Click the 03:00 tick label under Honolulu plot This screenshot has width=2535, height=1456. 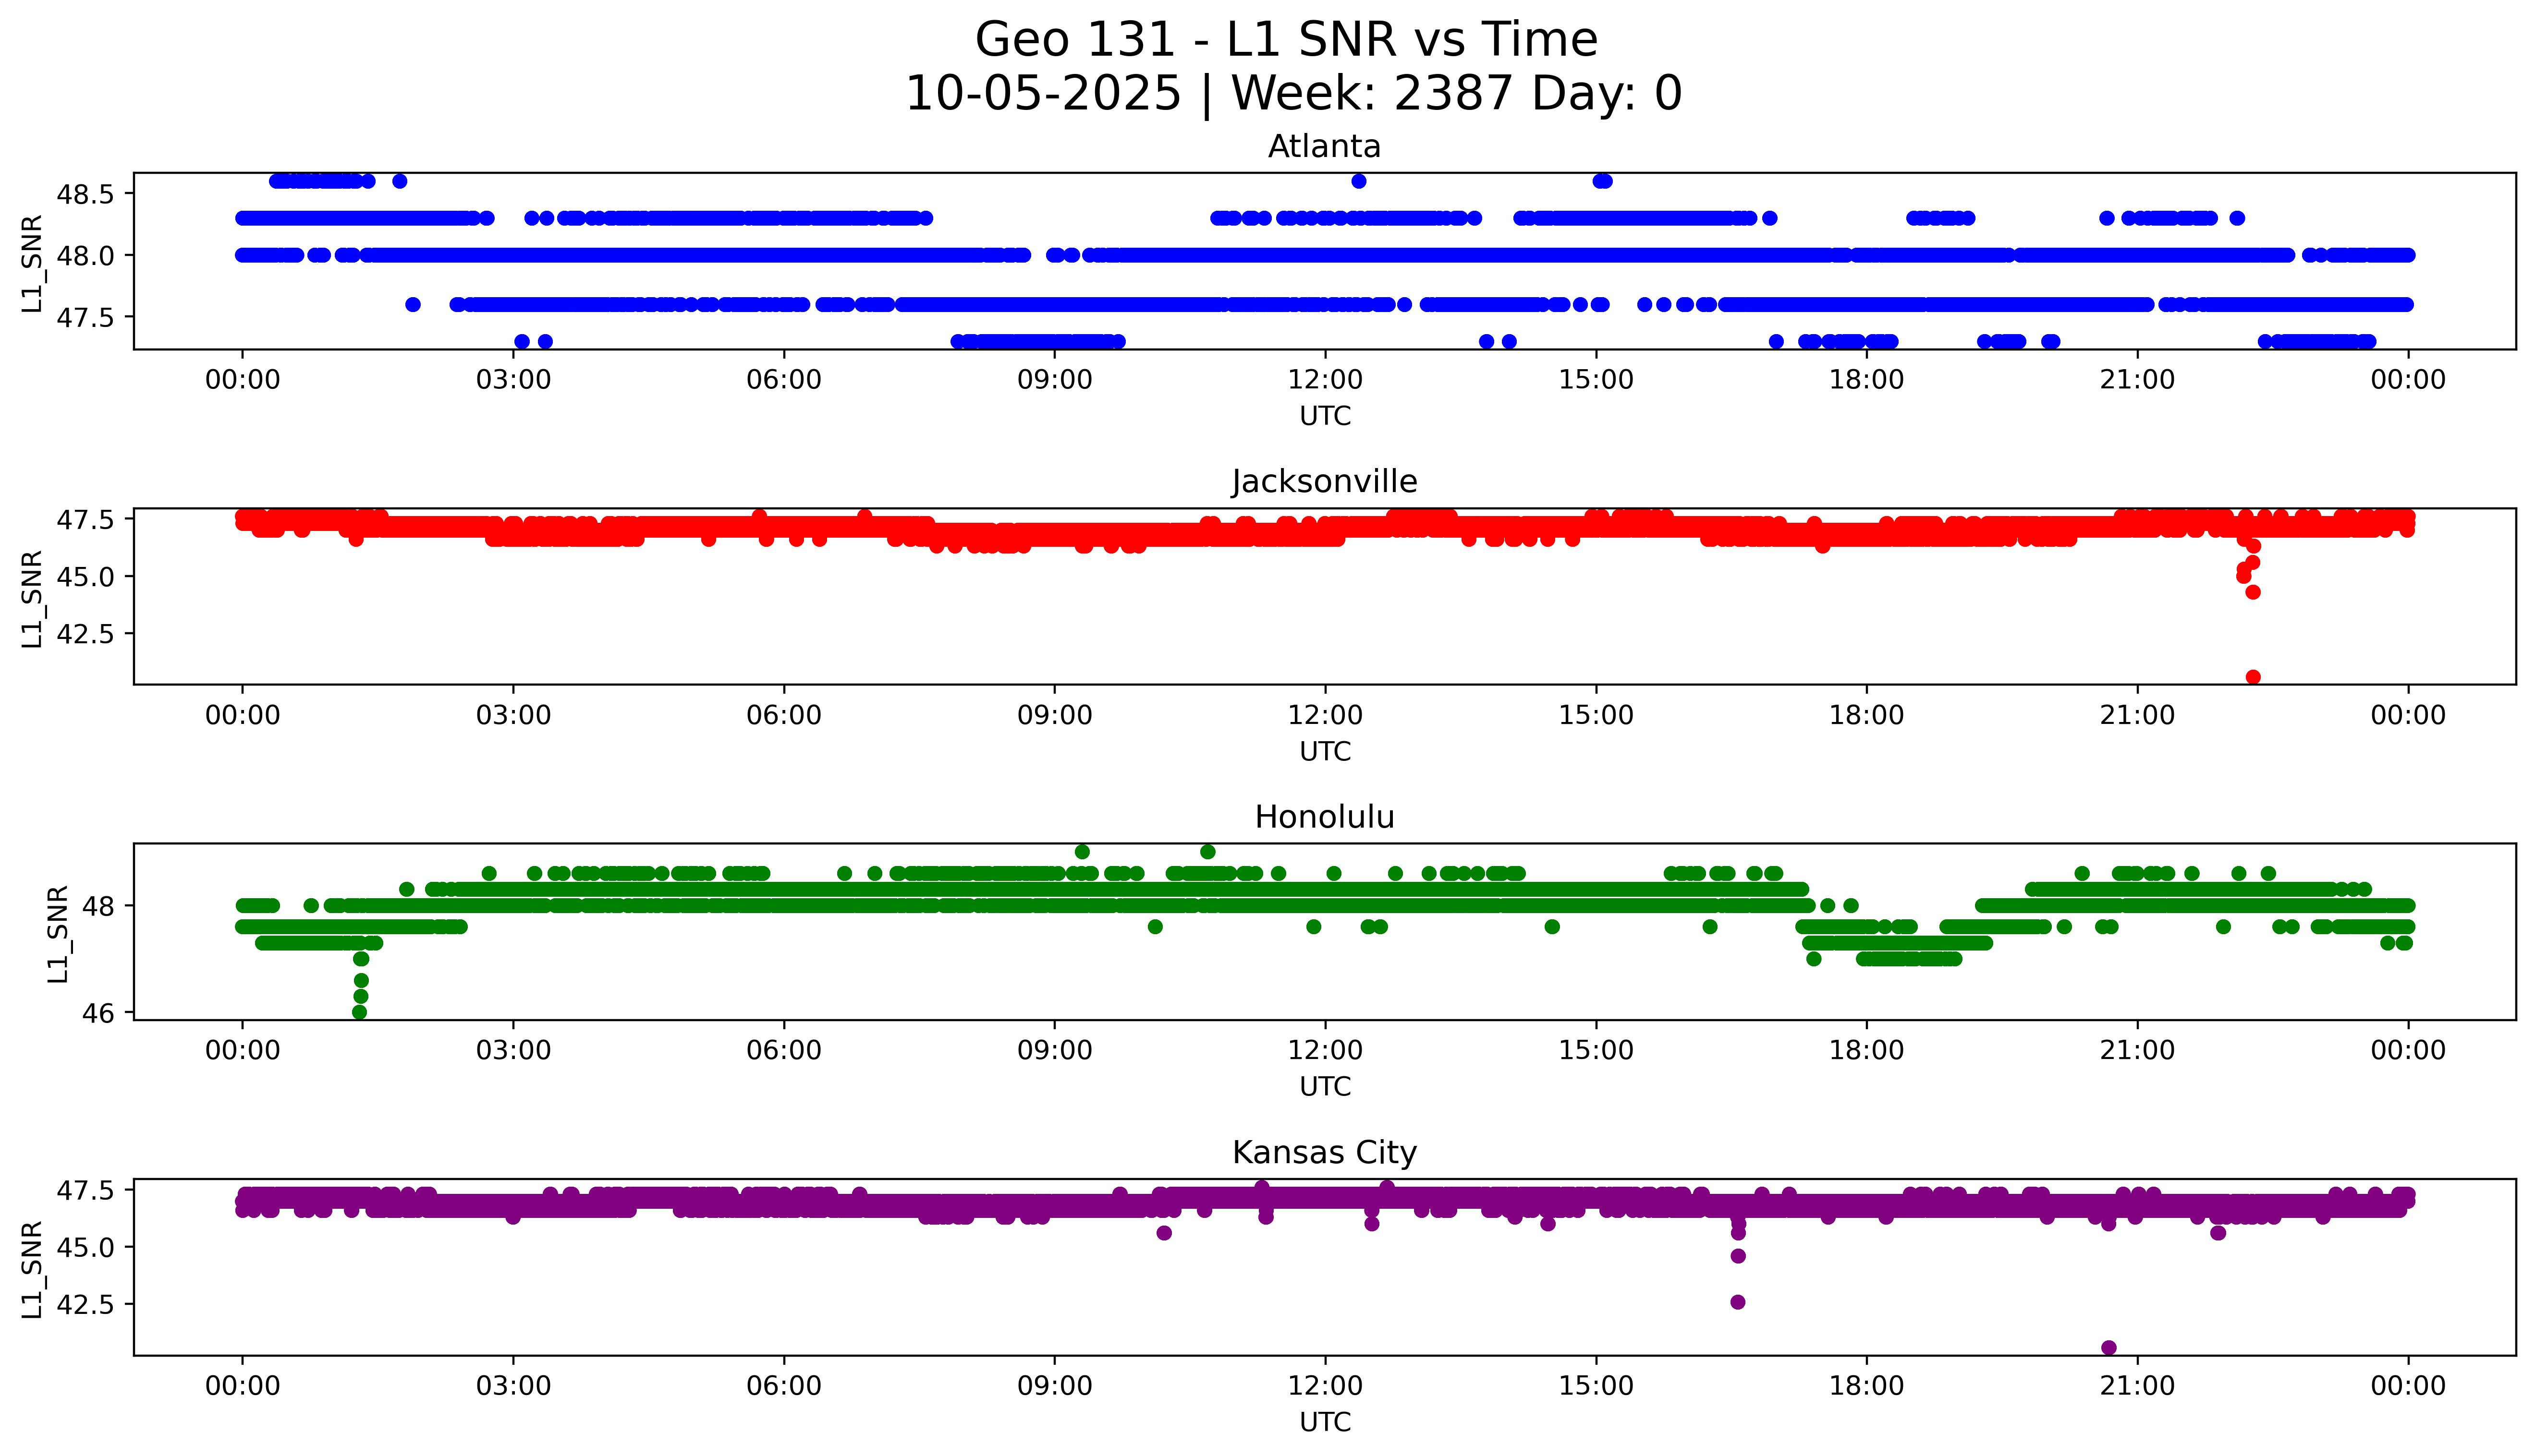tap(513, 1050)
